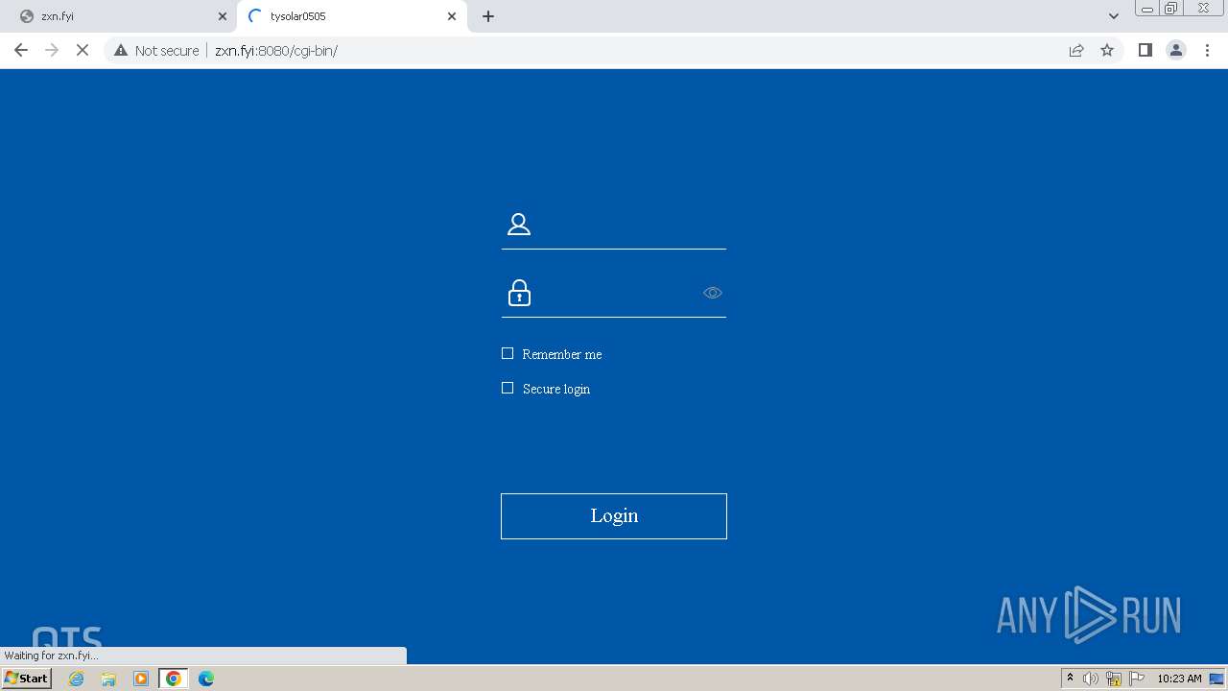Stop loading the page
The image size is (1228, 691).
83,50
